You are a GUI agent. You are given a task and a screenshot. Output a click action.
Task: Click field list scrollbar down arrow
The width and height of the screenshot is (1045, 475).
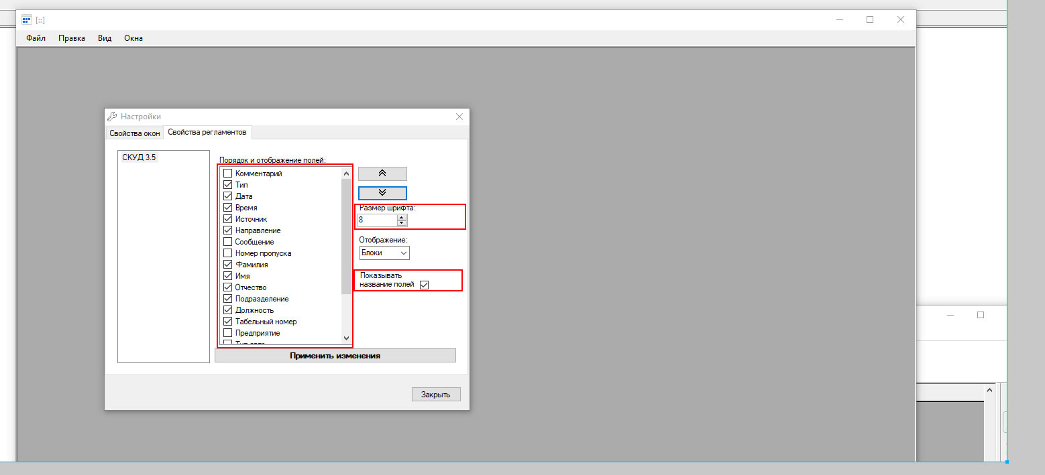pos(346,338)
